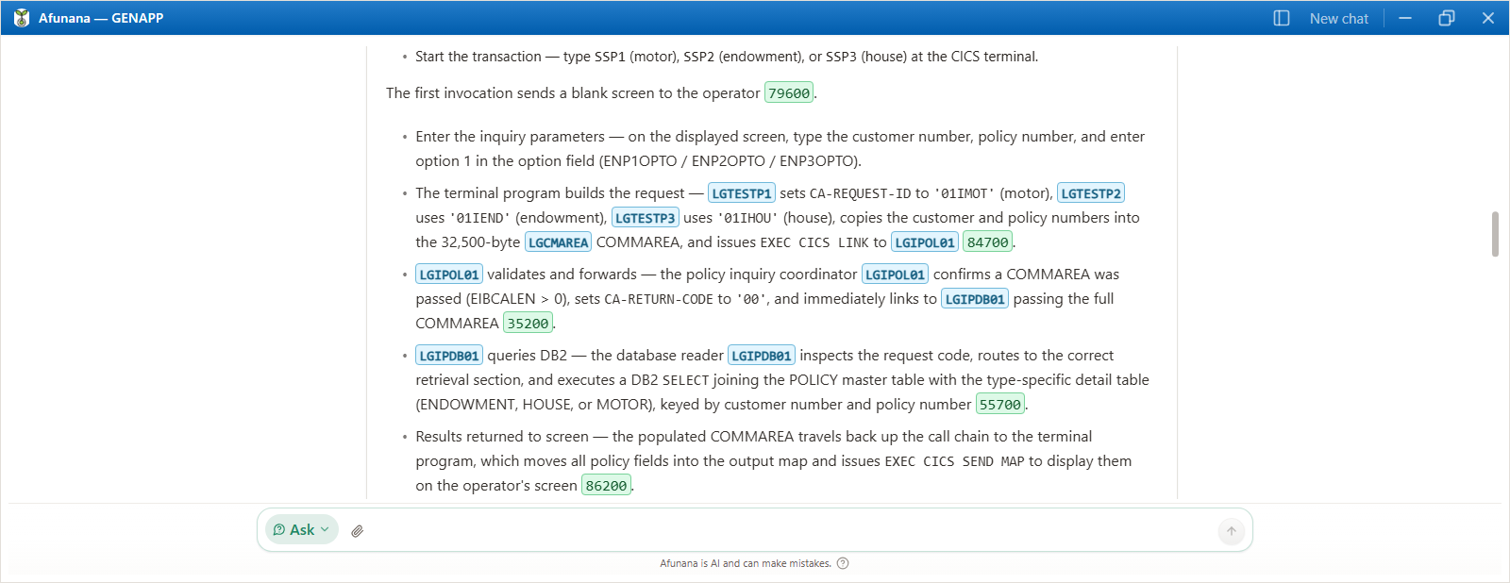Click the vertical scrollbar thumb

point(1495,234)
